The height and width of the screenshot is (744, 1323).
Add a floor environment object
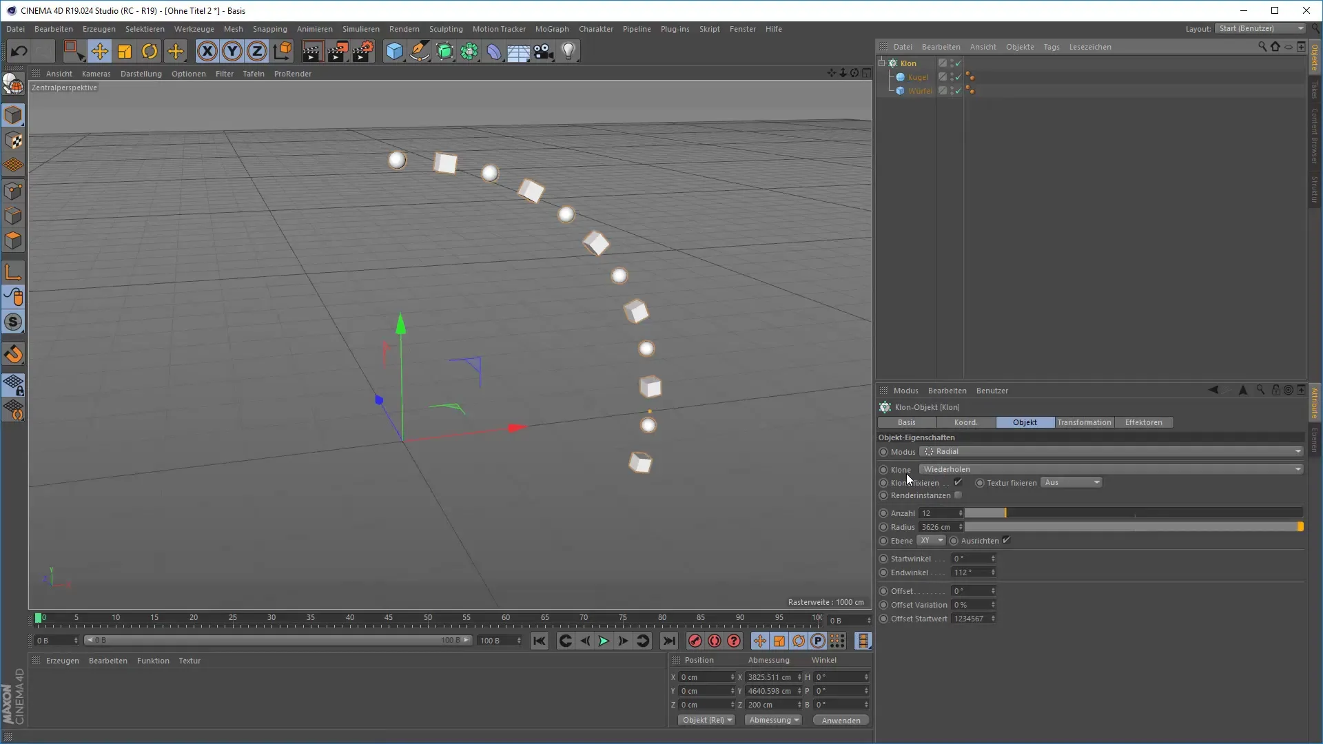[x=518, y=51]
